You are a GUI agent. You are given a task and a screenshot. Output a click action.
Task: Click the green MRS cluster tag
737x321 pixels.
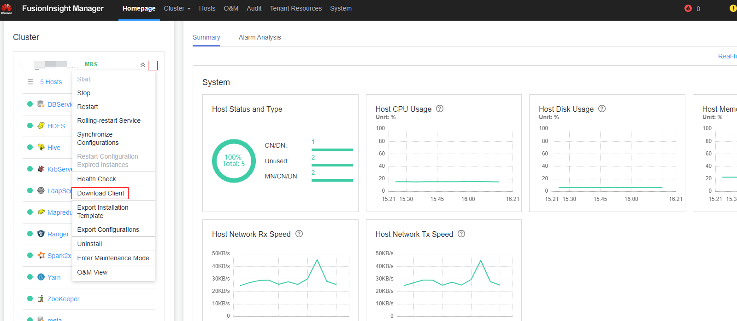[x=91, y=64]
